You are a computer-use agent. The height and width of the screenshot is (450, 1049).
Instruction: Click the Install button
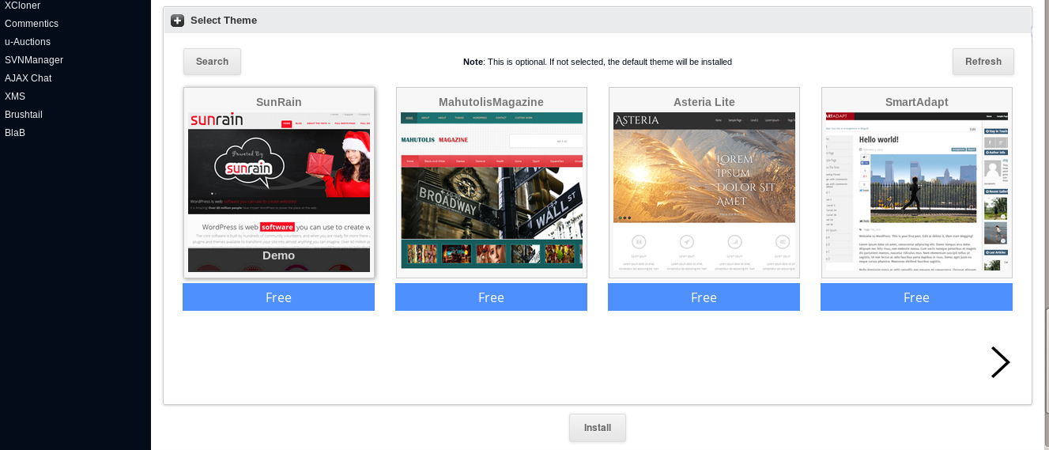[597, 428]
